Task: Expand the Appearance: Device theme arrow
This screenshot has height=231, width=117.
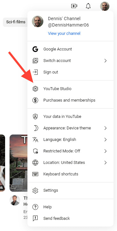Action: click(x=106, y=128)
